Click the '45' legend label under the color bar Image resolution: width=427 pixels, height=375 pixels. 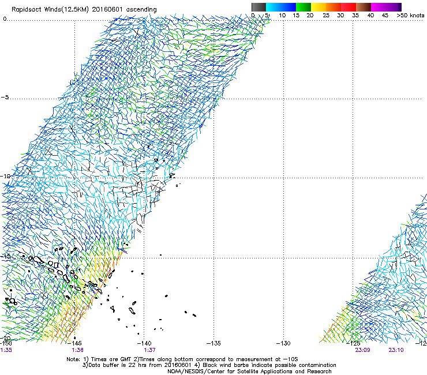click(385, 16)
